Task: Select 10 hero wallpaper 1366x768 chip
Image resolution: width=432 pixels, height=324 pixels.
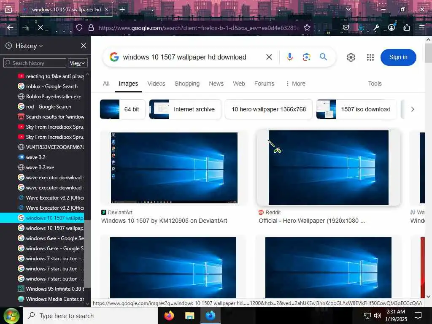Action: pos(269,109)
